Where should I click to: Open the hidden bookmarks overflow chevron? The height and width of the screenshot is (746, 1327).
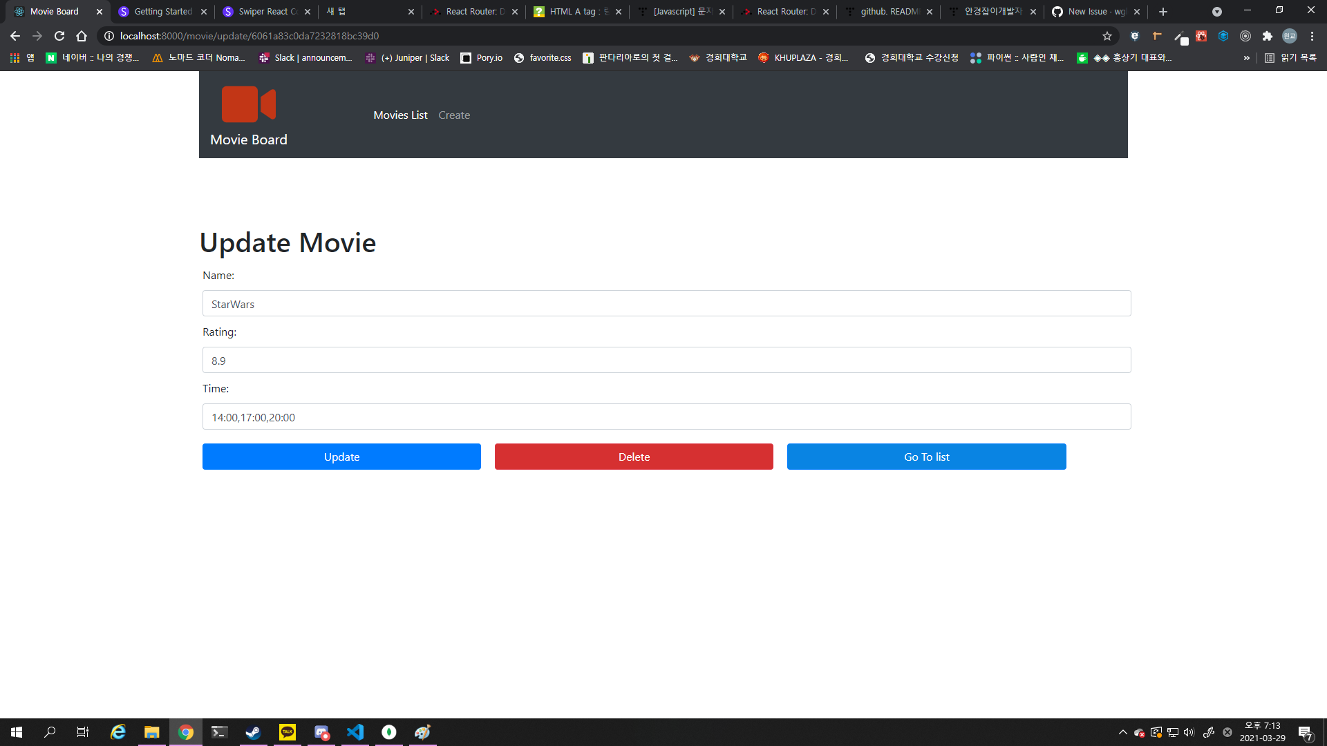1247,58
